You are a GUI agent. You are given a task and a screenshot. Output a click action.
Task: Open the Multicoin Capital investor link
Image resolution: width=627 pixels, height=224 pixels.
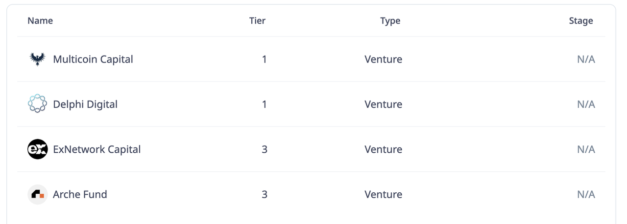[93, 59]
